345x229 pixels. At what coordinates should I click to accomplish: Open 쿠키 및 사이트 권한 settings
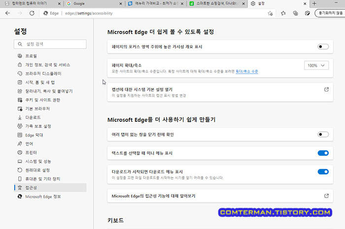(x=50, y=100)
